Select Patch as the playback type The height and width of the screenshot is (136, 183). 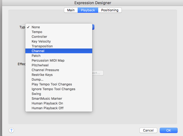(36, 56)
